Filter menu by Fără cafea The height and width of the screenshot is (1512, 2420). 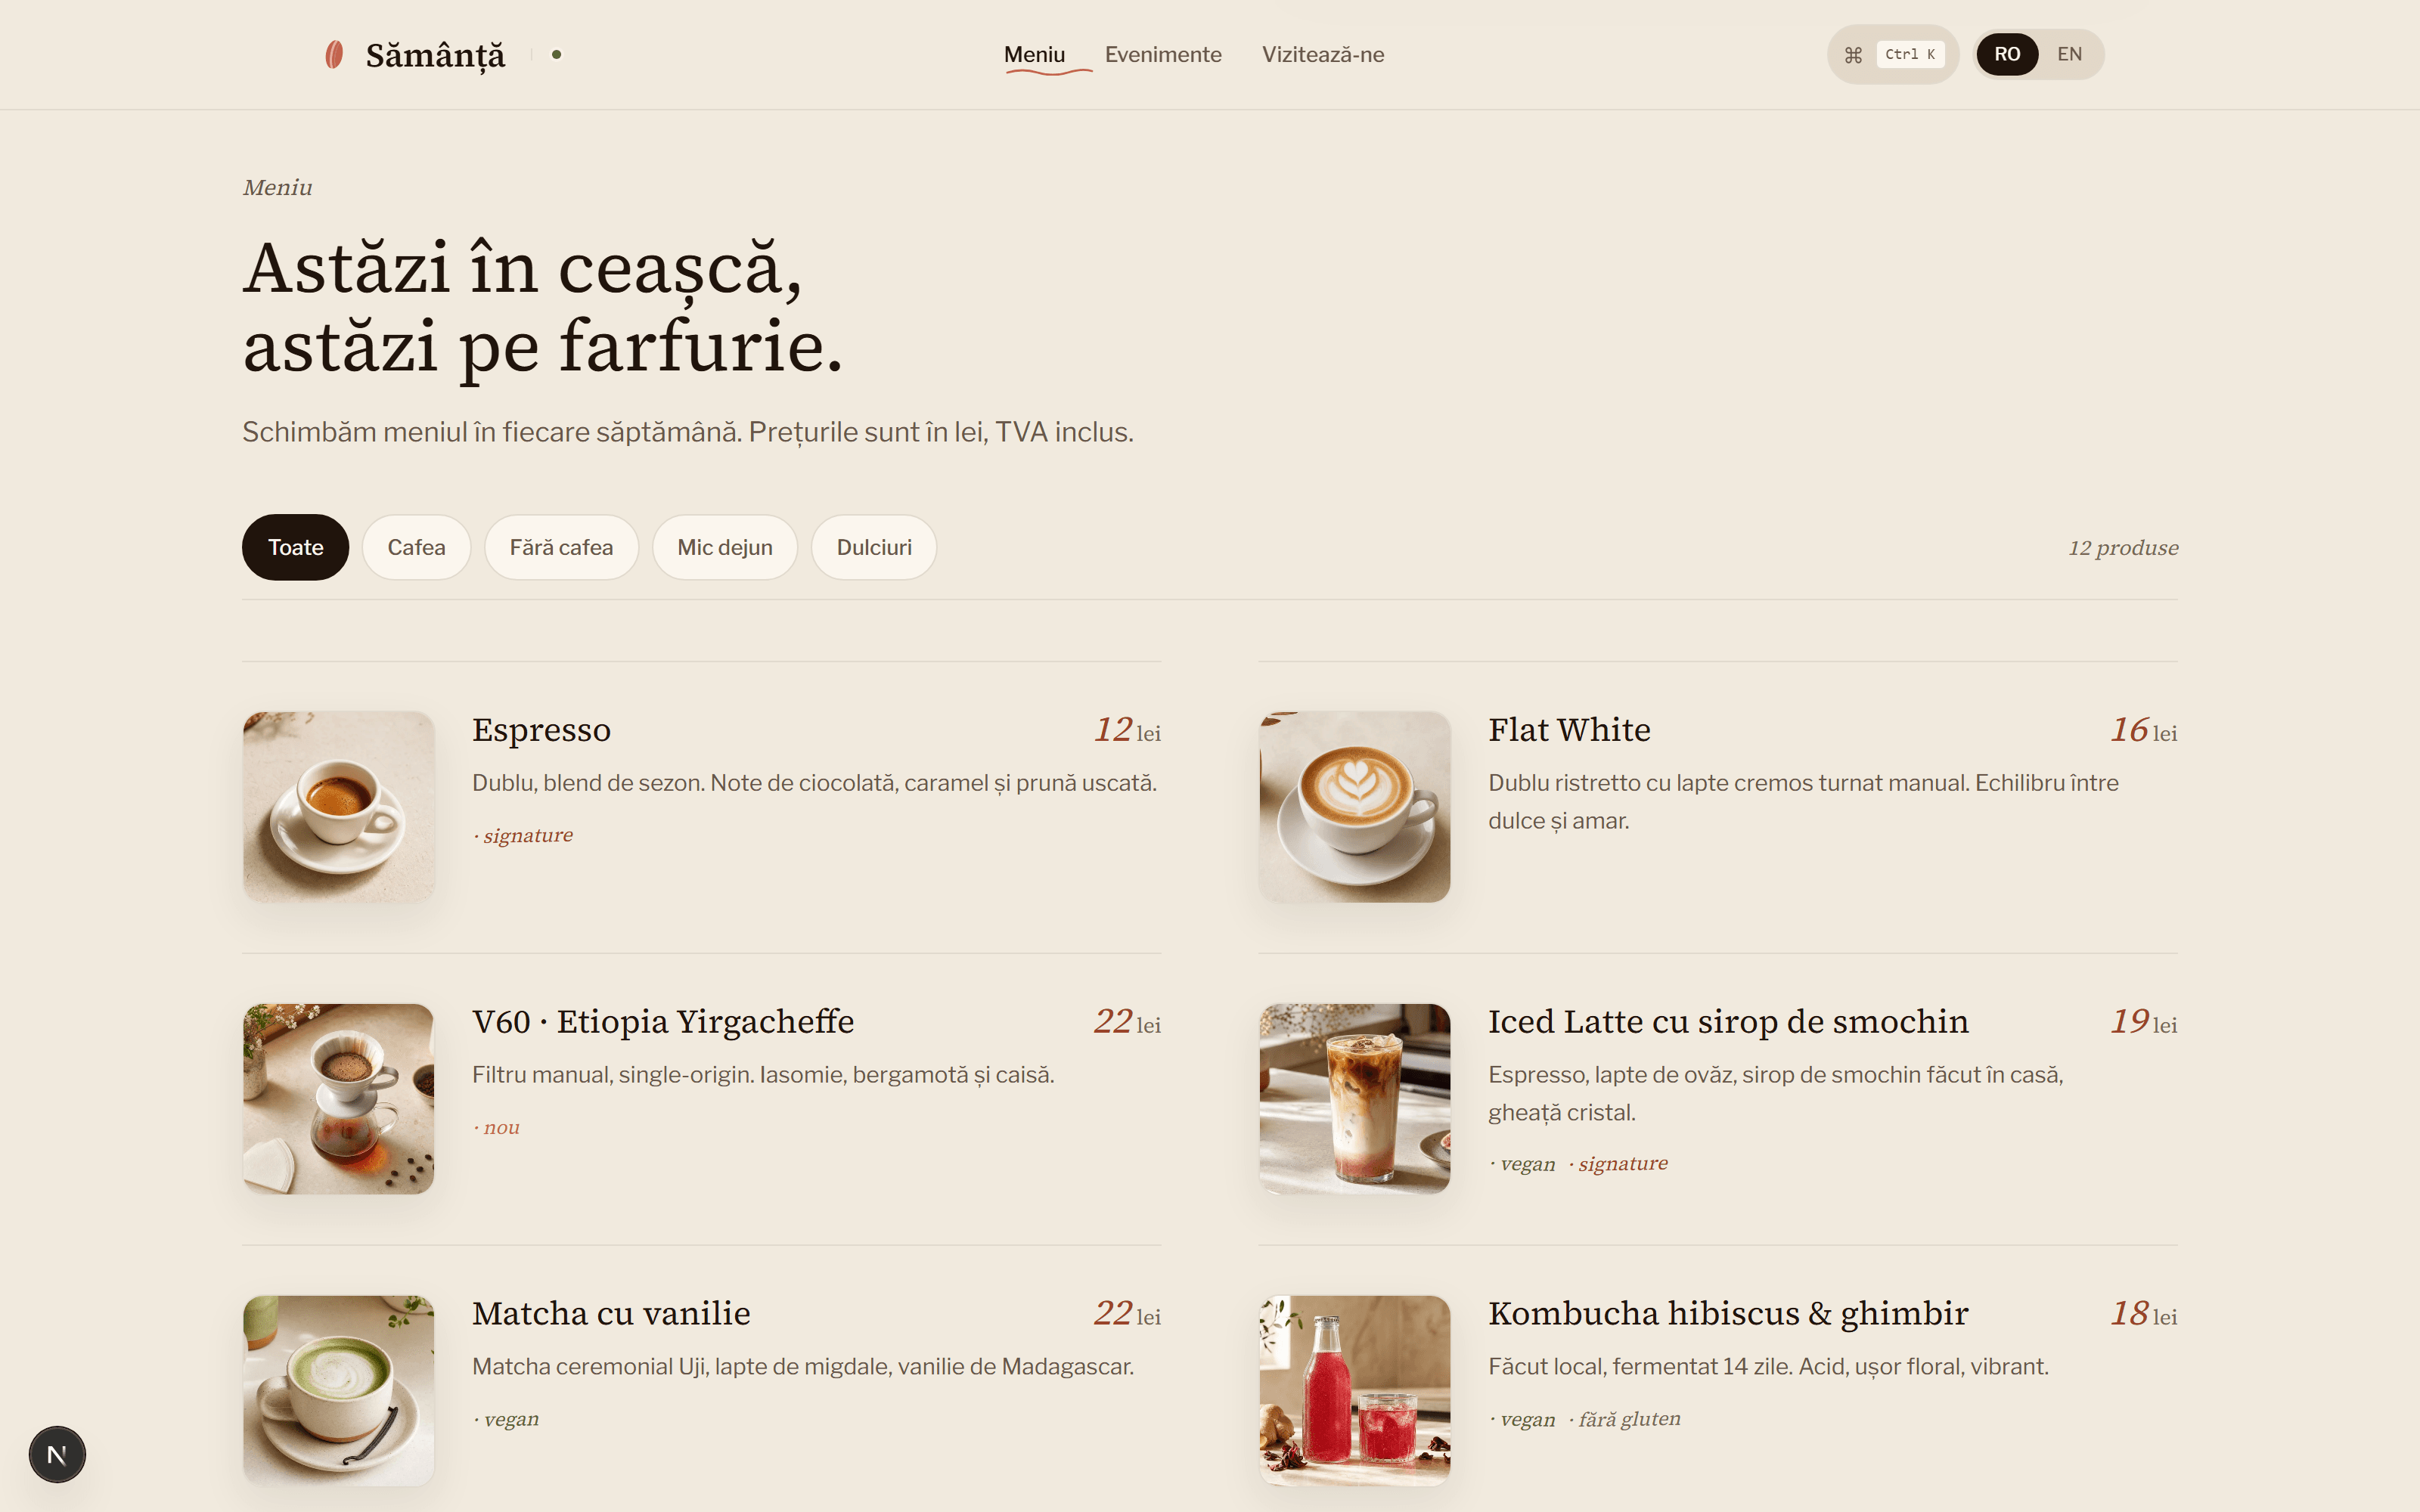tap(561, 547)
